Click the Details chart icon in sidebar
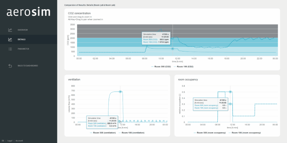Image resolution: width=287 pixels, height=143 pixels. tap(10, 39)
